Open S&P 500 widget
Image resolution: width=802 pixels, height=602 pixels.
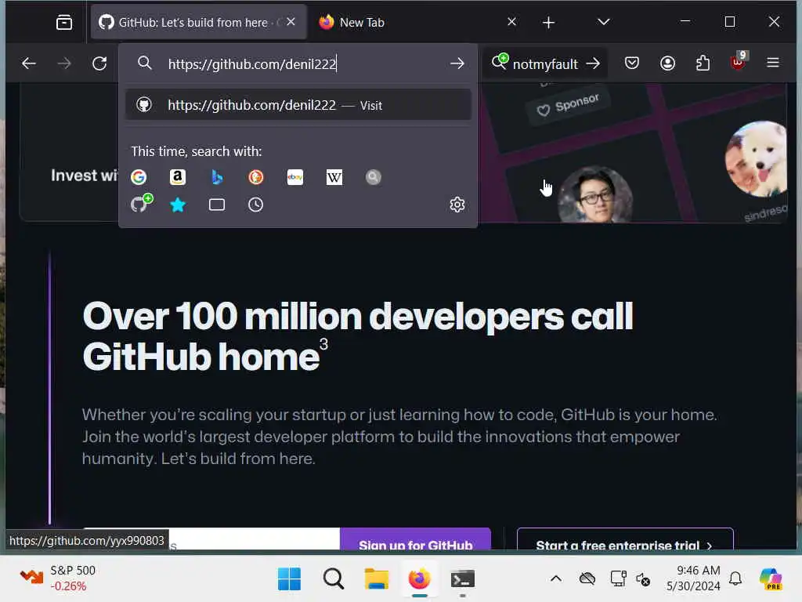click(57, 578)
